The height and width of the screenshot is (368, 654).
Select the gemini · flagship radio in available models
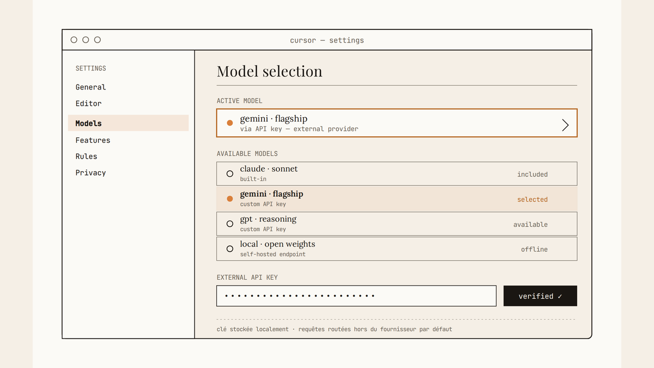click(x=229, y=199)
